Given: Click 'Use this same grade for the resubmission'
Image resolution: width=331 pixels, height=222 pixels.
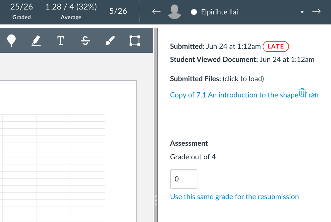Looking at the screenshot, I should point(234,197).
